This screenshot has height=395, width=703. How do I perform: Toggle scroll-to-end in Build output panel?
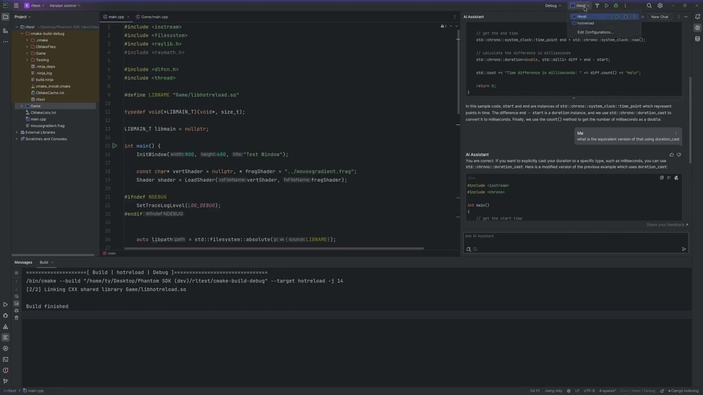tap(16, 303)
